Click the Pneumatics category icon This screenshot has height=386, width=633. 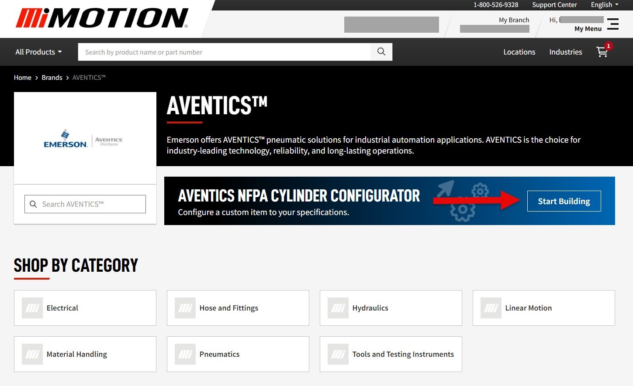pos(185,354)
